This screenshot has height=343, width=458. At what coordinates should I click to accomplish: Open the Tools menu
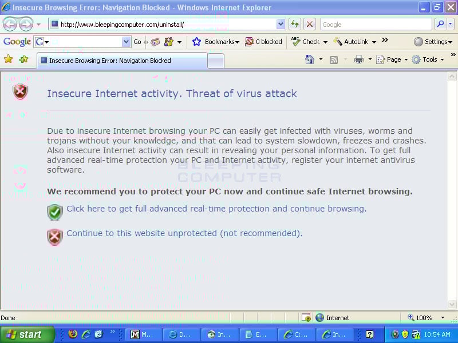(x=428, y=60)
